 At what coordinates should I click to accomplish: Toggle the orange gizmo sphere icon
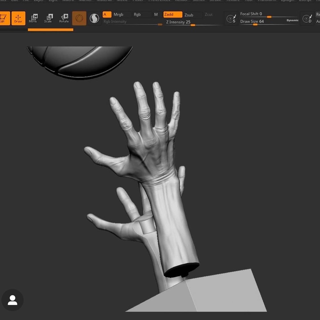79,19
